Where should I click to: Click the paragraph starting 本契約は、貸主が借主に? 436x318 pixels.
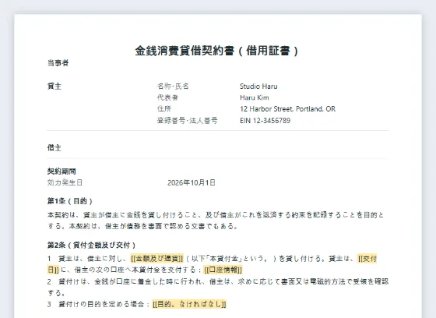pyautogui.click(x=216, y=221)
